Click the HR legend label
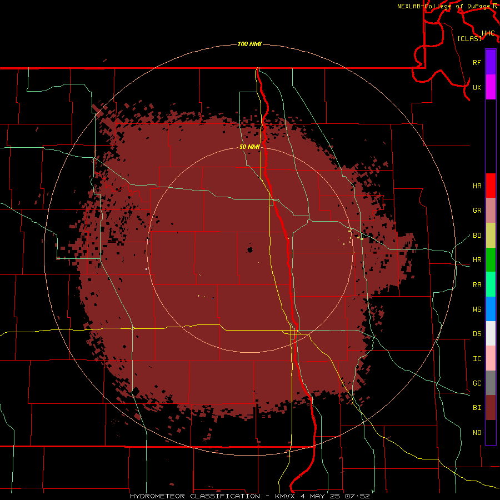 coord(477,260)
